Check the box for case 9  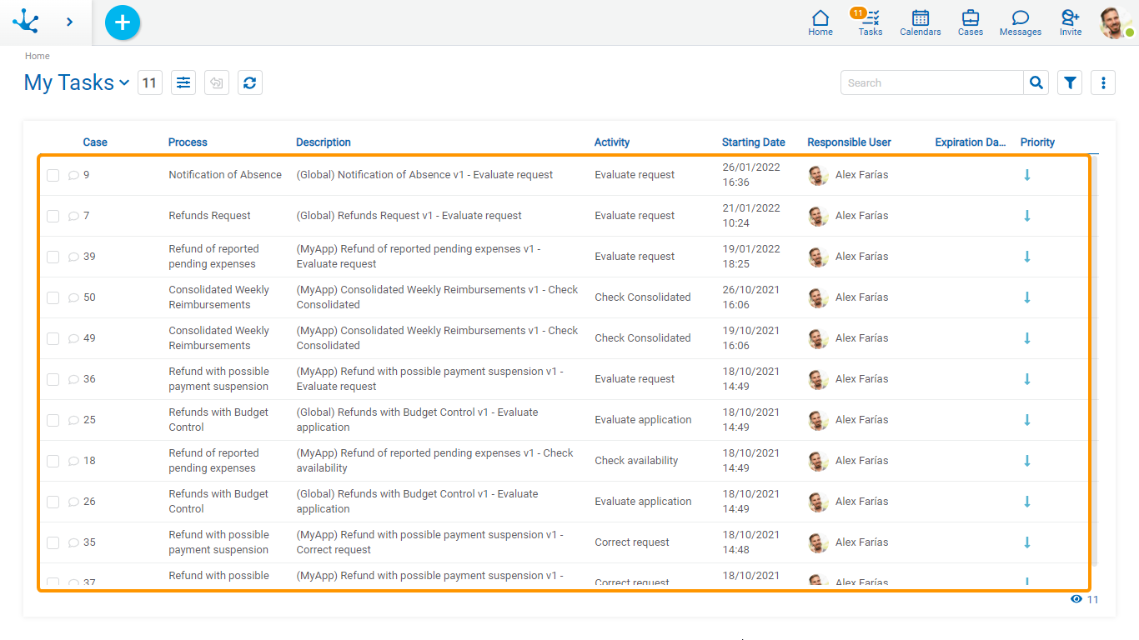click(53, 175)
